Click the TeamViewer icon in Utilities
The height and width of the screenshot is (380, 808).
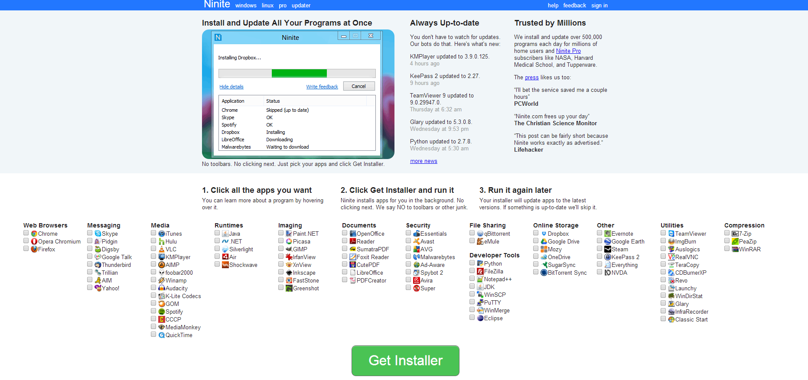tap(671, 234)
